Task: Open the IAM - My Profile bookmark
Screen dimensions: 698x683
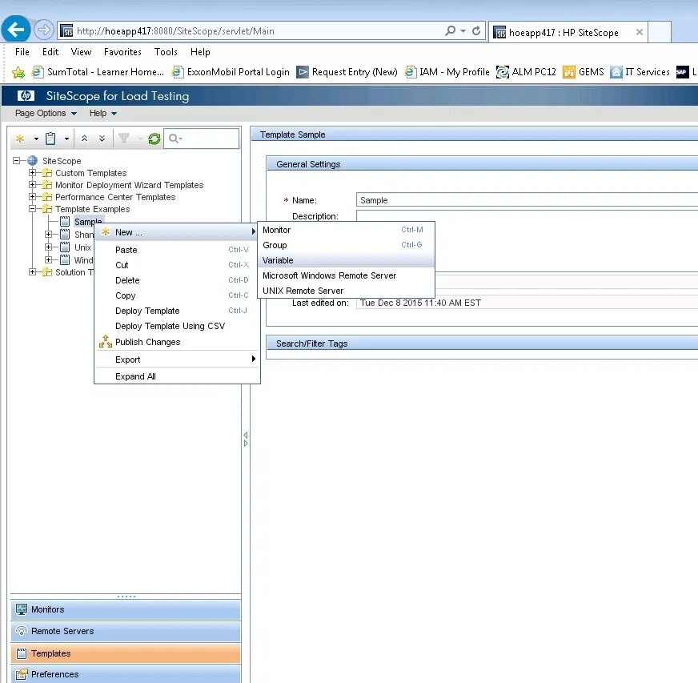Action: click(x=447, y=72)
